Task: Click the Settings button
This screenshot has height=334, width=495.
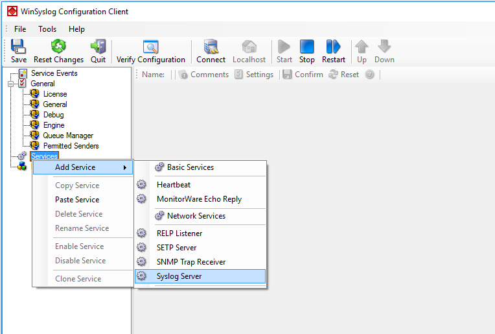Action: (x=254, y=74)
